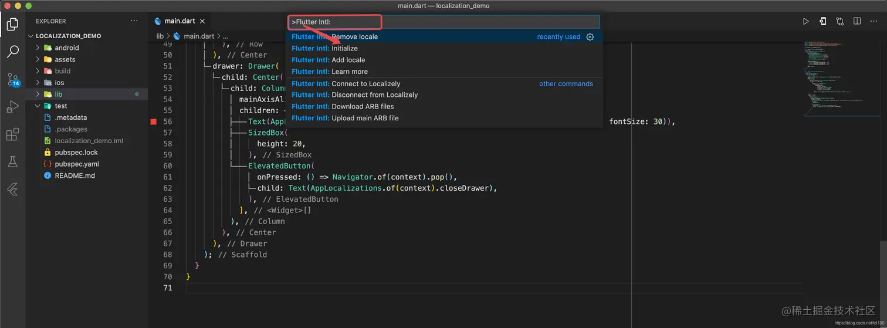Click ElevatedButton( on line 60
The height and width of the screenshot is (328, 887).
pos(282,165)
